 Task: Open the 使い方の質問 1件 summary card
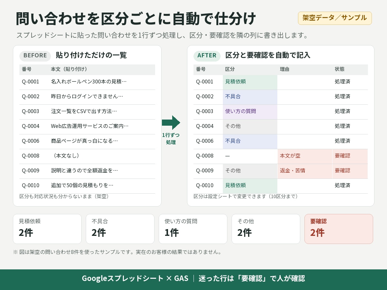pyautogui.click(x=193, y=229)
